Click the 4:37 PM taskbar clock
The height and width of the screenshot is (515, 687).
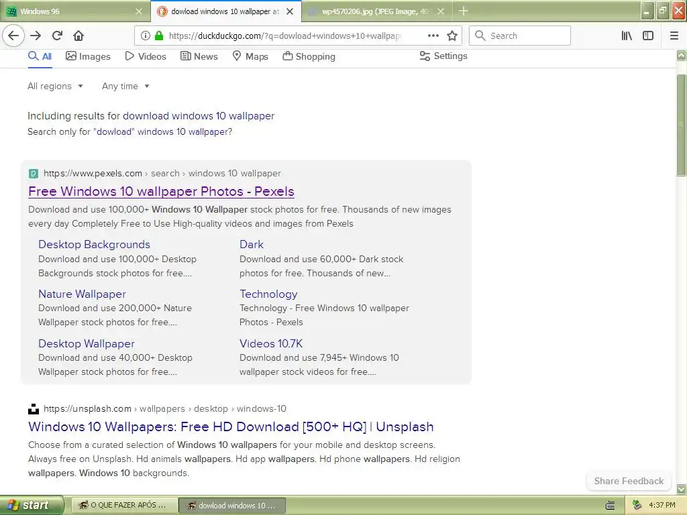662,506
